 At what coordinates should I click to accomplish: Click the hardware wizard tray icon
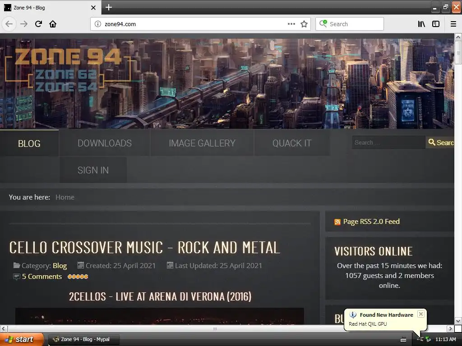tap(420, 339)
